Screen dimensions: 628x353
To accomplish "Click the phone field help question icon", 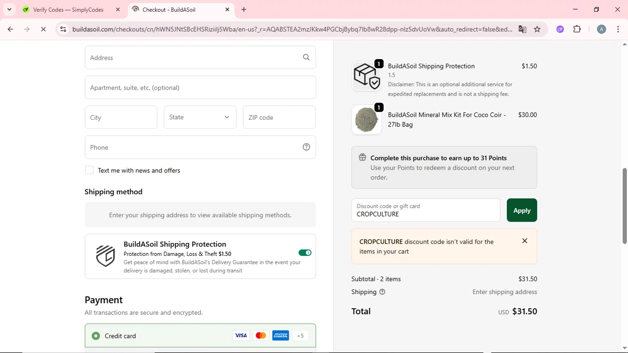I will (306, 147).
